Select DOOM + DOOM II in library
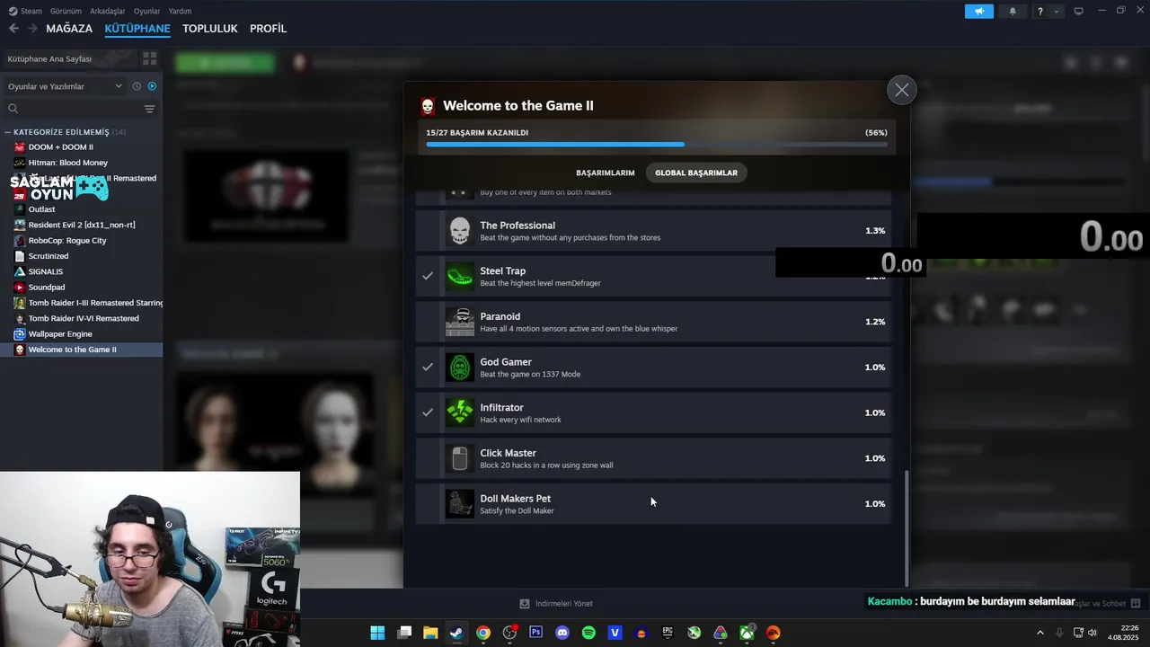The width and height of the screenshot is (1150, 647). [60, 147]
